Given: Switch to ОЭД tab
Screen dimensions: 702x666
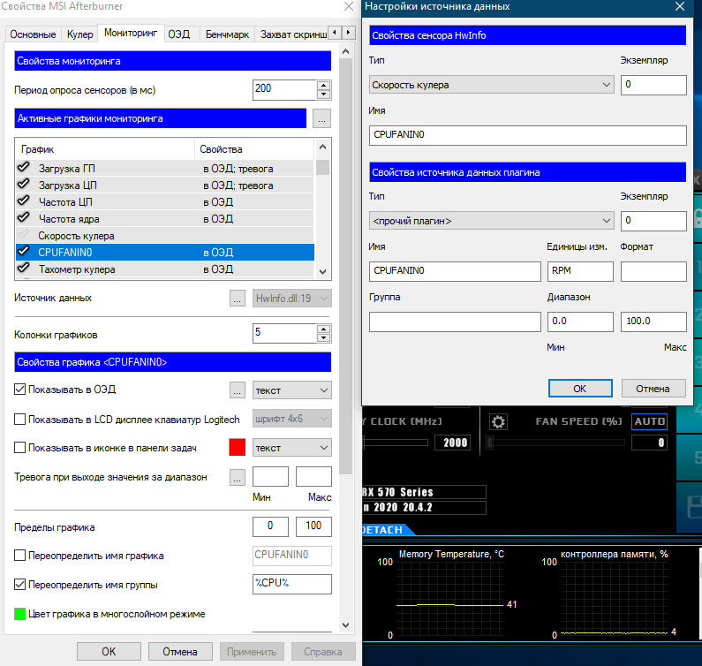Looking at the screenshot, I should [179, 34].
